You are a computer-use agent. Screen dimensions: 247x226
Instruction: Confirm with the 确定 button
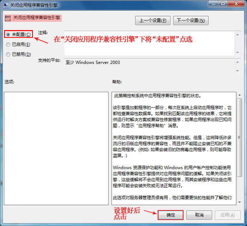click(x=170, y=215)
